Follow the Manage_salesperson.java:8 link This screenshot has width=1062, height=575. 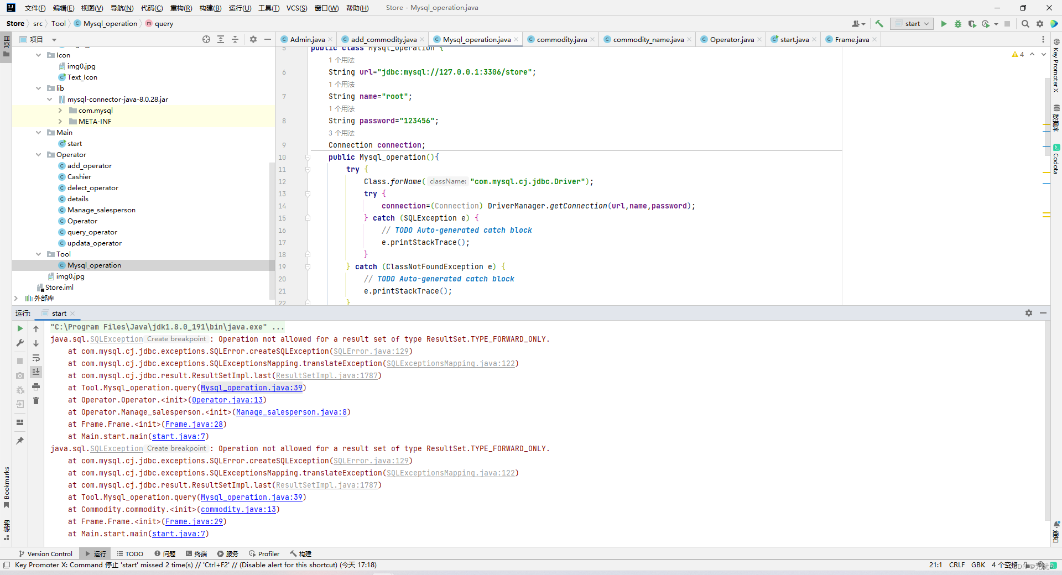(x=291, y=412)
